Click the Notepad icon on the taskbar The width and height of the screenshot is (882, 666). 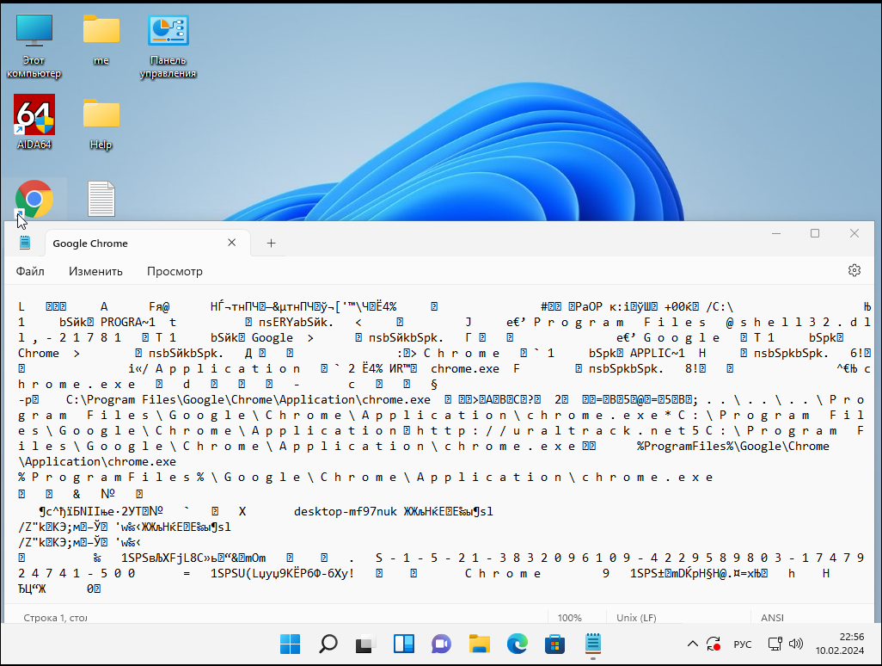[x=593, y=644]
